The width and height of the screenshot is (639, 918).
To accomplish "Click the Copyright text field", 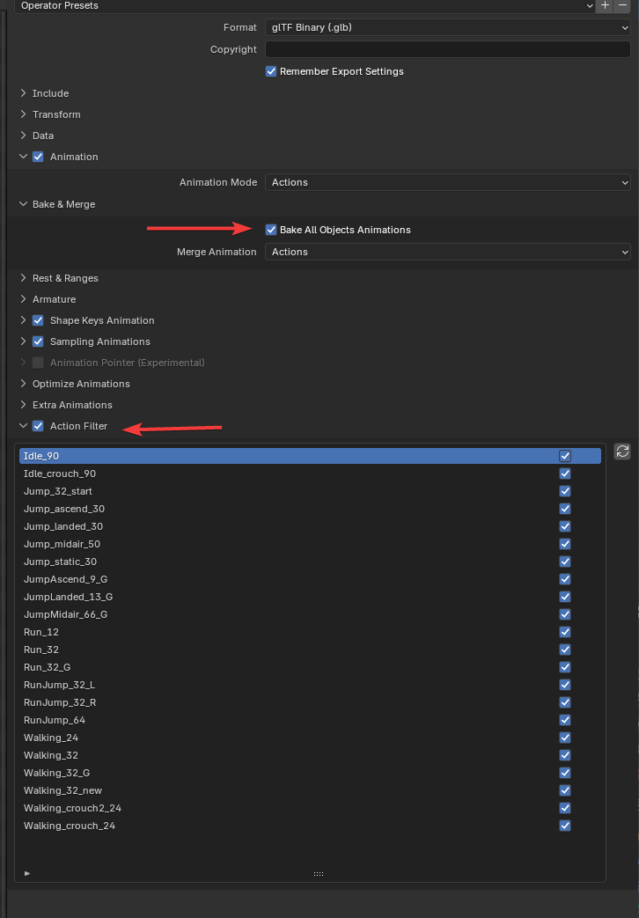I will click(x=447, y=49).
